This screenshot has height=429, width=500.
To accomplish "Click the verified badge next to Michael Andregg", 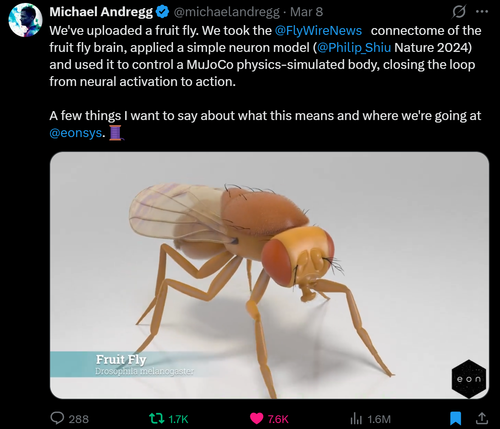I will tap(162, 11).
